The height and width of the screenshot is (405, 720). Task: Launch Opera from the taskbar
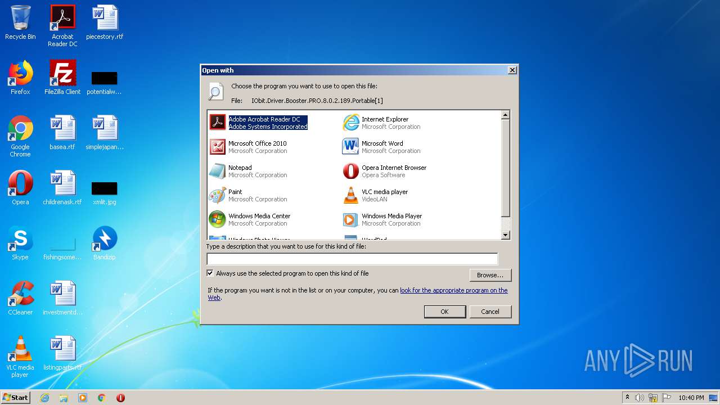(x=120, y=398)
